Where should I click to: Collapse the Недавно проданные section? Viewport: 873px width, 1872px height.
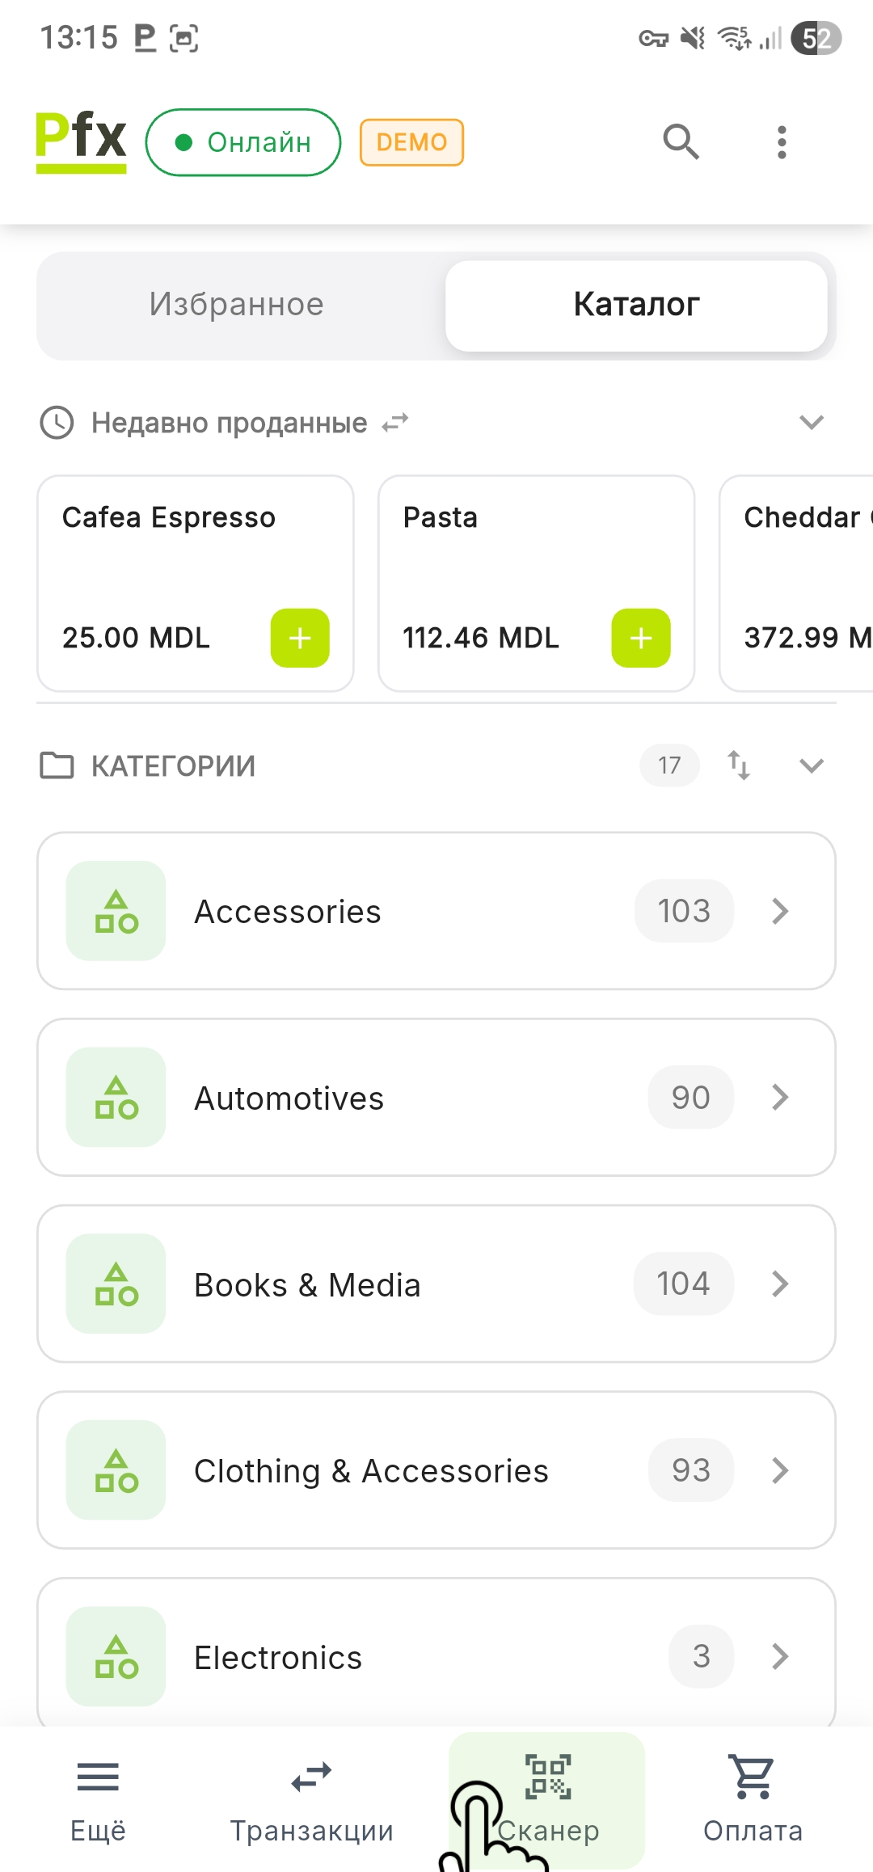pos(811,422)
